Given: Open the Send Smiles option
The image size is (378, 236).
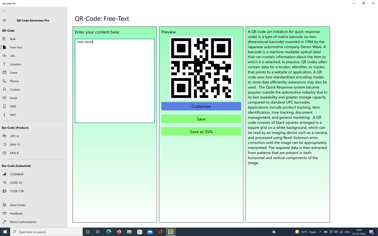Looking at the screenshot, I should pos(18,205).
